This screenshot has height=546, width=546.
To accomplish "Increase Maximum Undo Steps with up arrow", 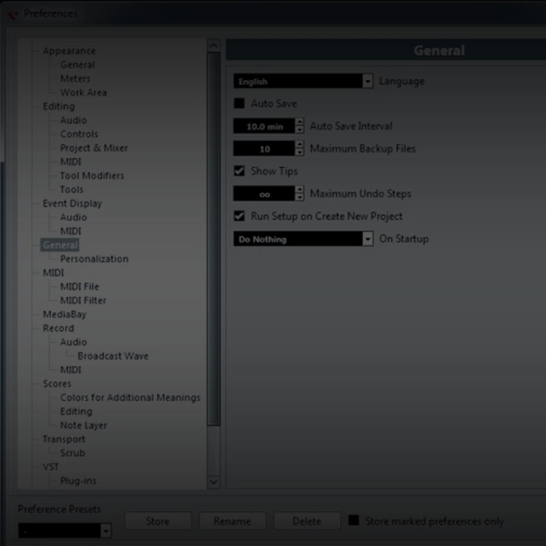I will tap(300, 190).
